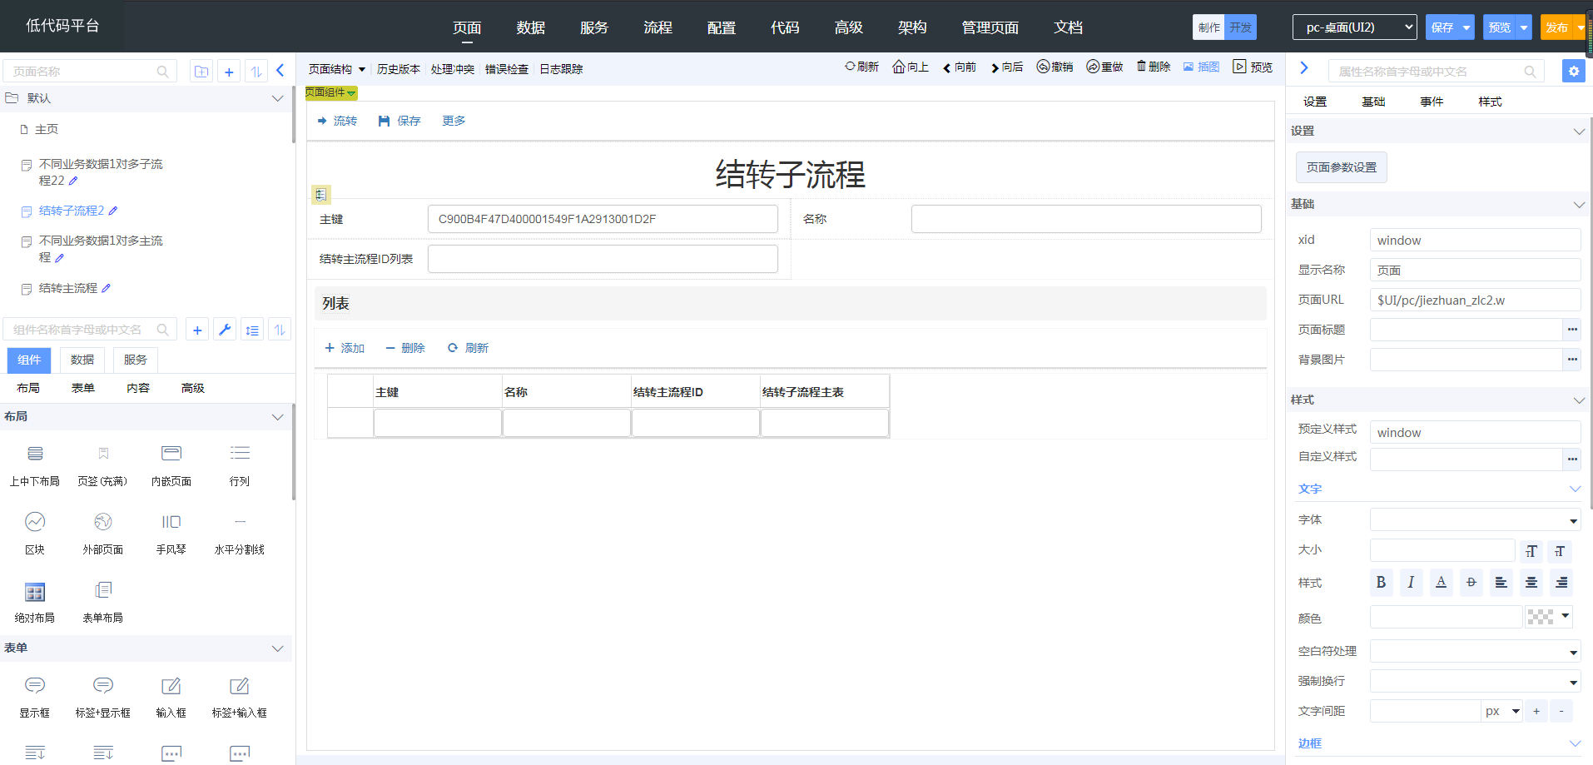Toggle the 插图 view option
Image resolution: width=1593 pixels, height=765 pixels.
tap(1201, 67)
